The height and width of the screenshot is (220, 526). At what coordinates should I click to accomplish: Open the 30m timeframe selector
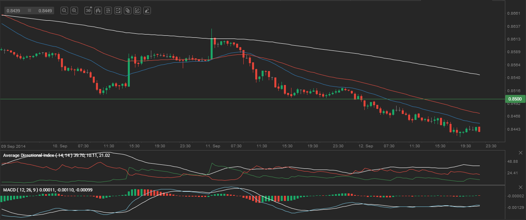coord(88,11)
